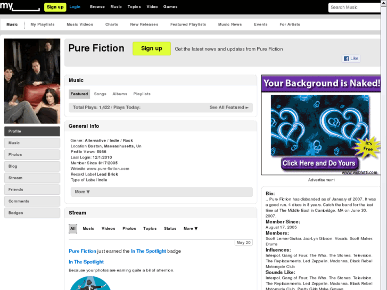The height and width of the screenshot is (290, 387).
Task: Click the top Sign up button
Action: 55,7
